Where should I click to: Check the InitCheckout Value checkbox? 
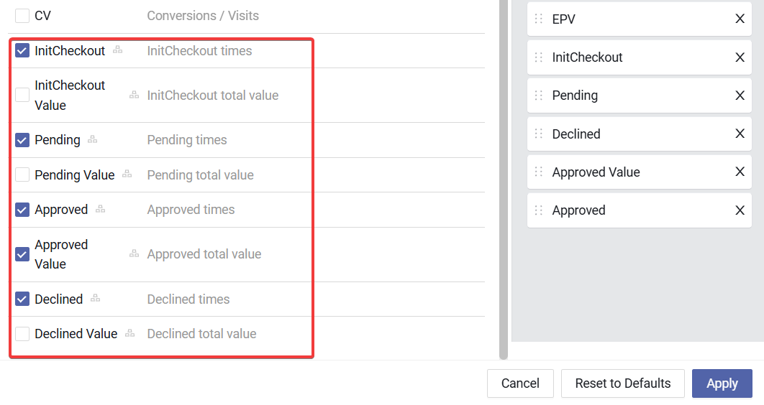[x=22, y=95]
